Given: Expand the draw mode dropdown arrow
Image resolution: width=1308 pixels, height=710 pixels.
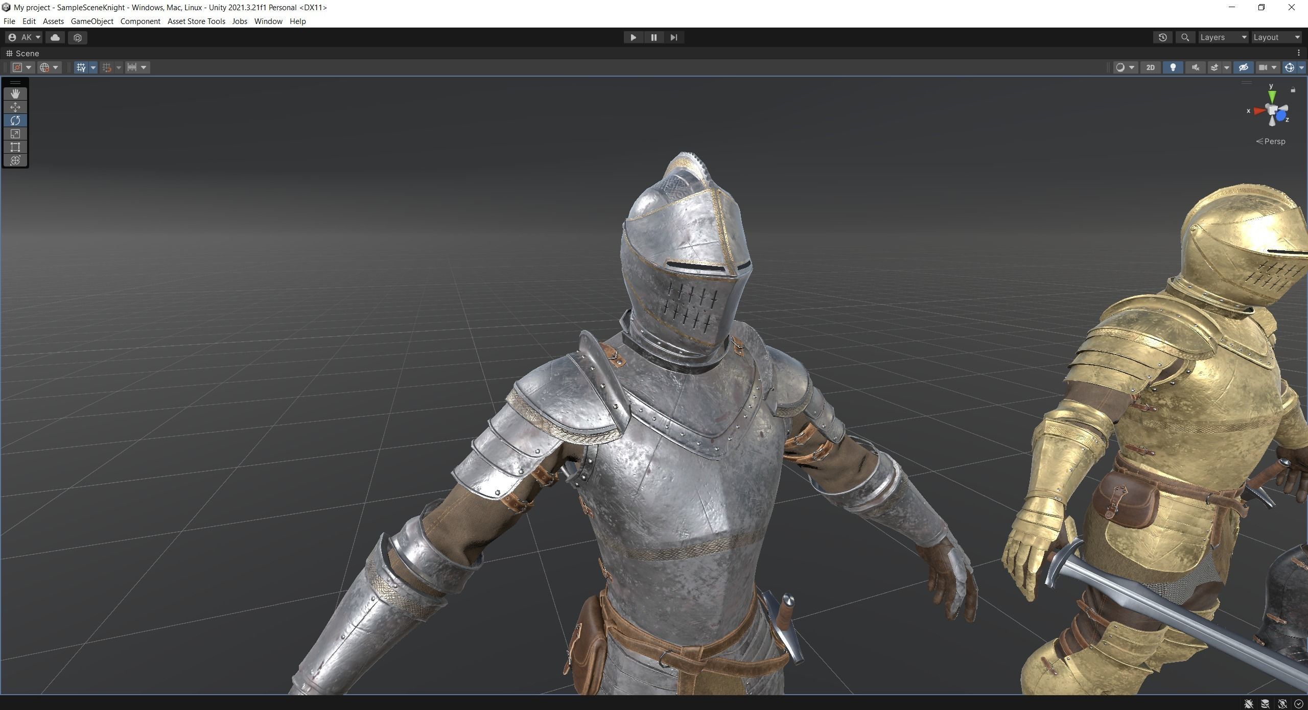Looking at the screenshot, I should (x=1132, y=67).
